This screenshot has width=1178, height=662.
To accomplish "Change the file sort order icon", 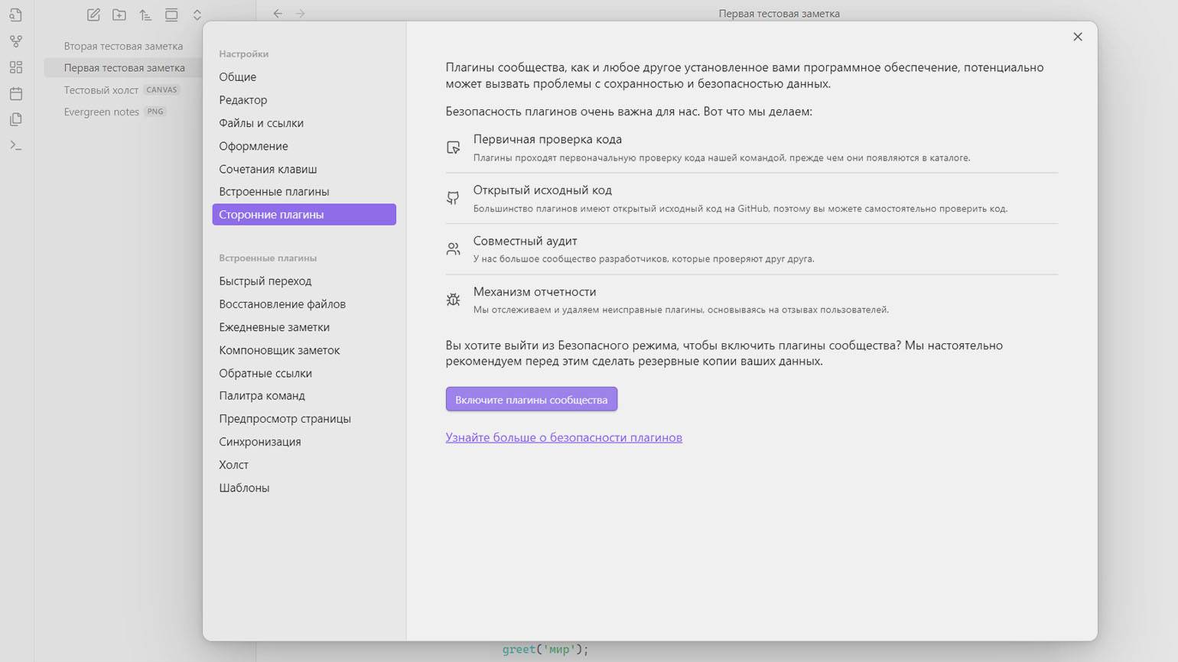I will [x=145, y=15].
